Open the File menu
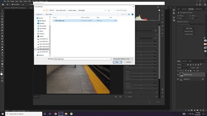Image resolution: width=207 pixels, height=116 pixels. pyautogui.click(x=5, y=1)
